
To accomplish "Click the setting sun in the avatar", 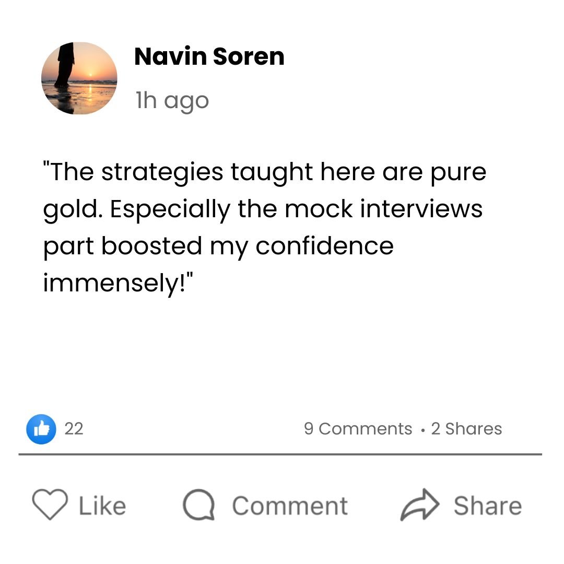I will 91,75.
